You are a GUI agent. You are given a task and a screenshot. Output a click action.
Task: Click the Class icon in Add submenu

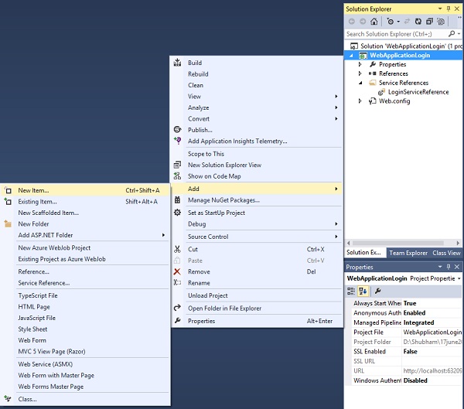[x=8, y=399]
